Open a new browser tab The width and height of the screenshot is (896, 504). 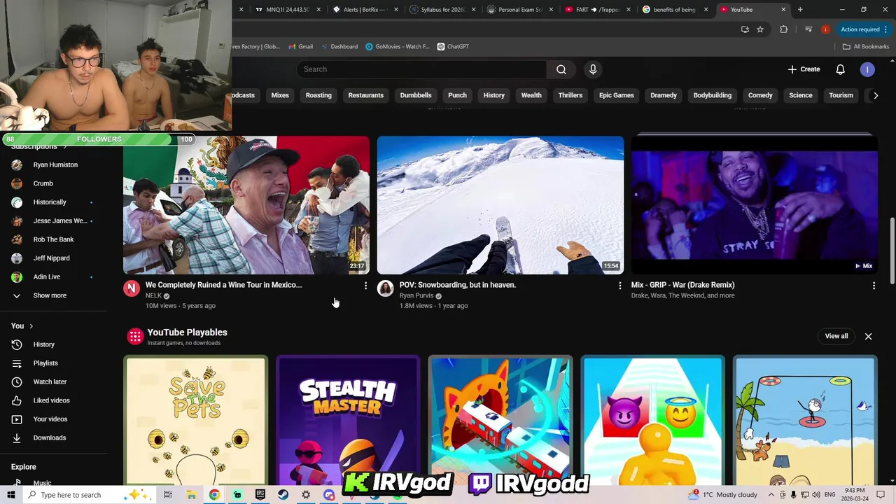(800, 10)
